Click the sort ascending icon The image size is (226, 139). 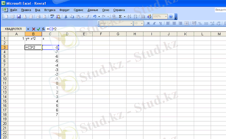(129, 17)
